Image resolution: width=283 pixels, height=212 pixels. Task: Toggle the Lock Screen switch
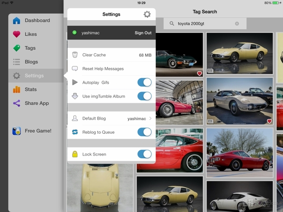144,154
